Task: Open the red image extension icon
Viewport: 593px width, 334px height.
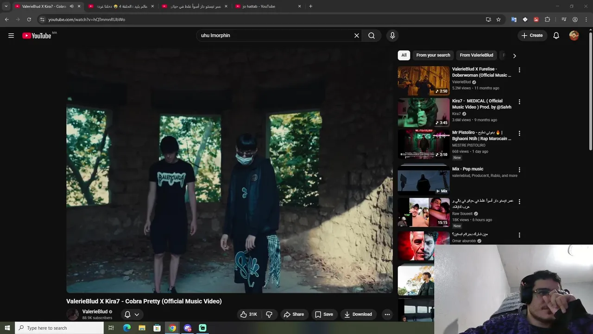Action: (x=536, y=19)
